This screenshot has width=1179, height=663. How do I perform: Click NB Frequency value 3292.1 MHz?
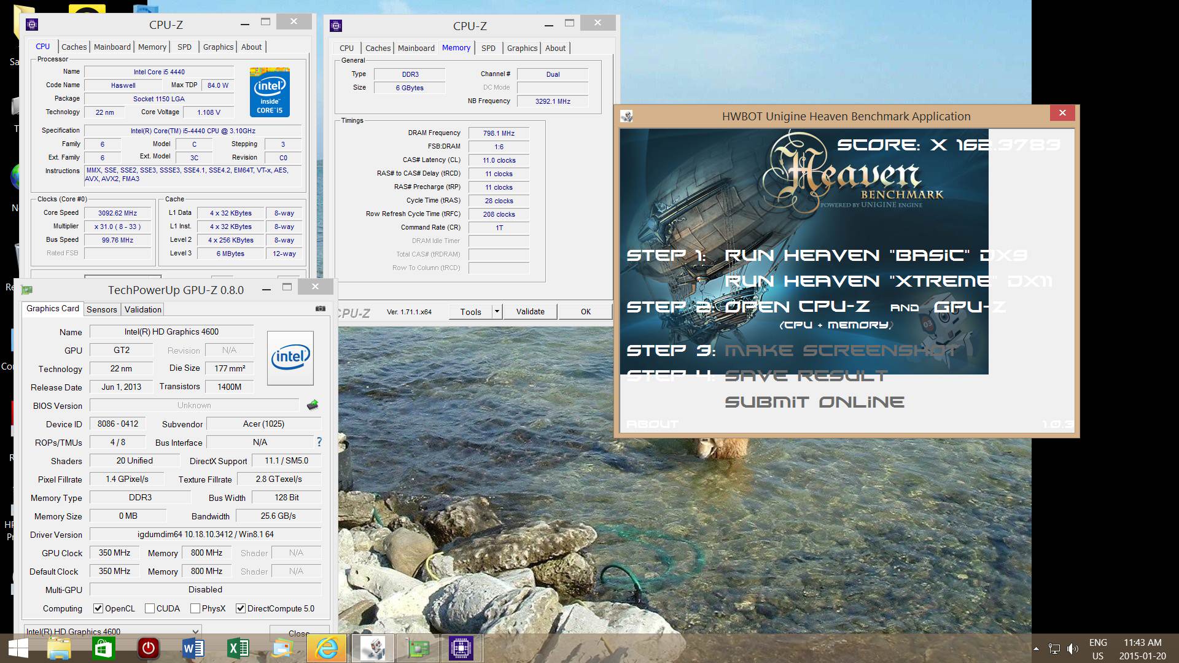pos(553,101)
